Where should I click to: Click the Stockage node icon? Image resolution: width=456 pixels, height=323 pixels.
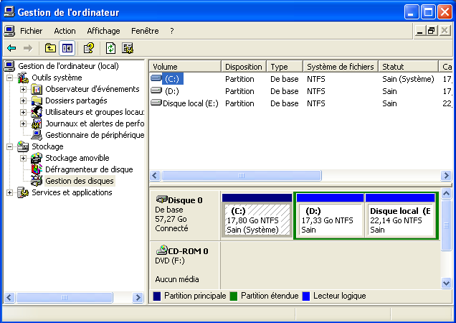(x=23, y=146)
